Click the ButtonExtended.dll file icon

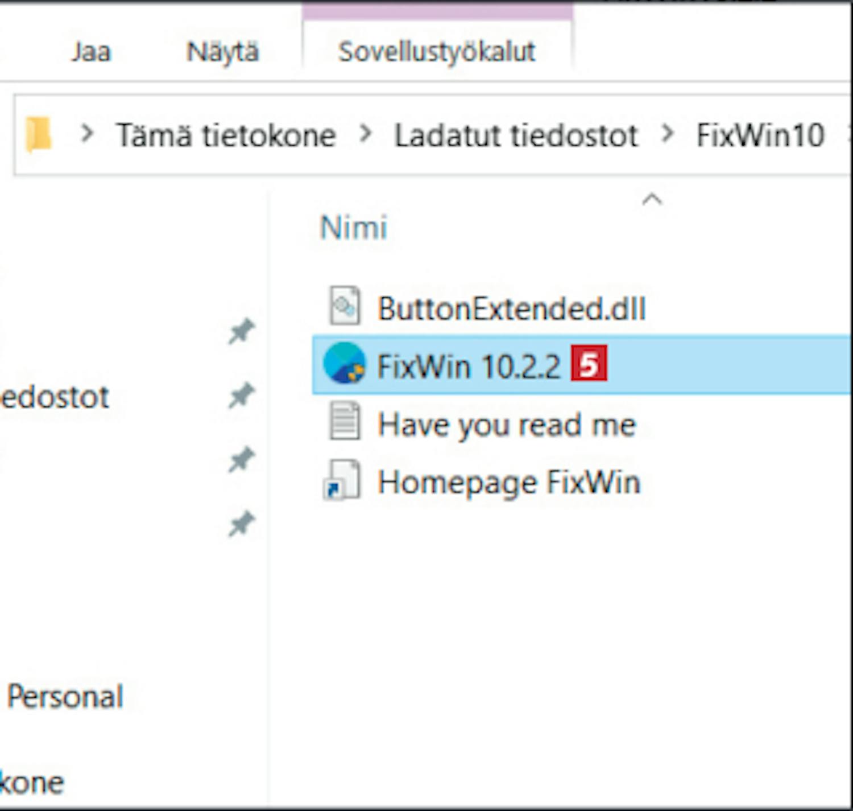(344, 307)
